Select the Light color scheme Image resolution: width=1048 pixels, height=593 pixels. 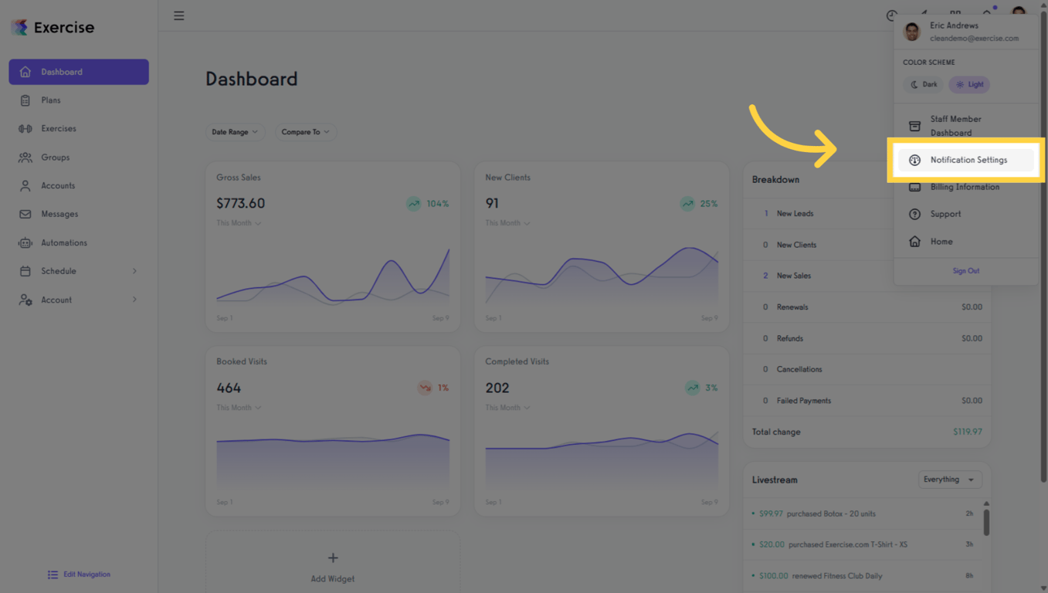[969, 84]
